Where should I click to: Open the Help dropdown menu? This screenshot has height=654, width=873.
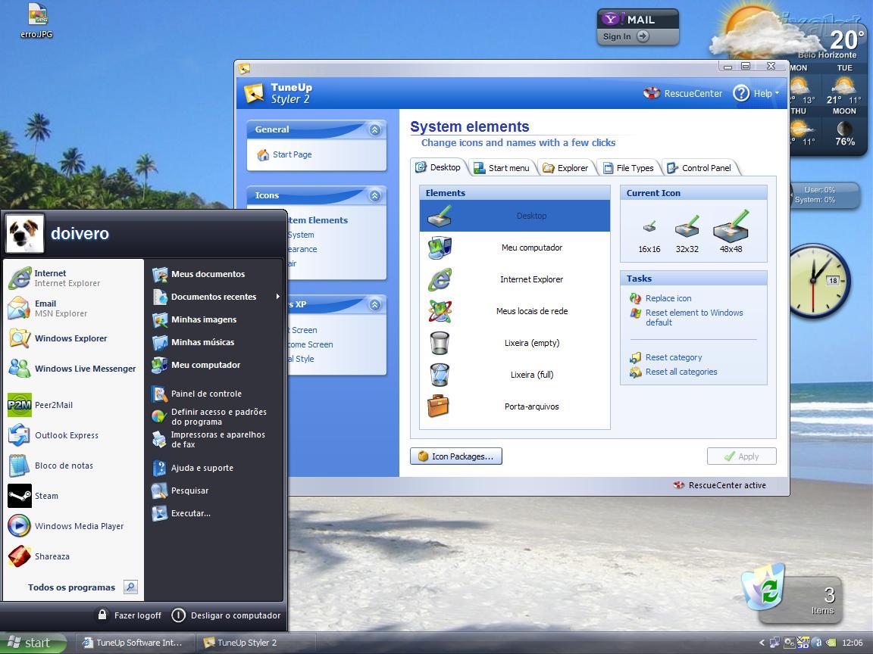point(757,93)
